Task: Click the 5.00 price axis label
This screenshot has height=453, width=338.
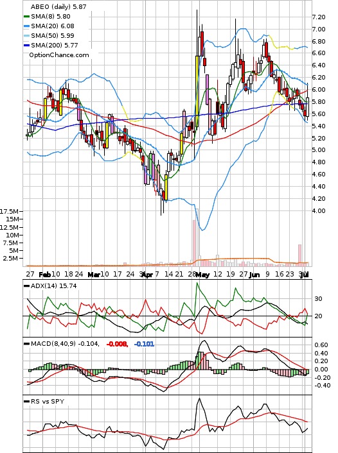Action: 318,150
